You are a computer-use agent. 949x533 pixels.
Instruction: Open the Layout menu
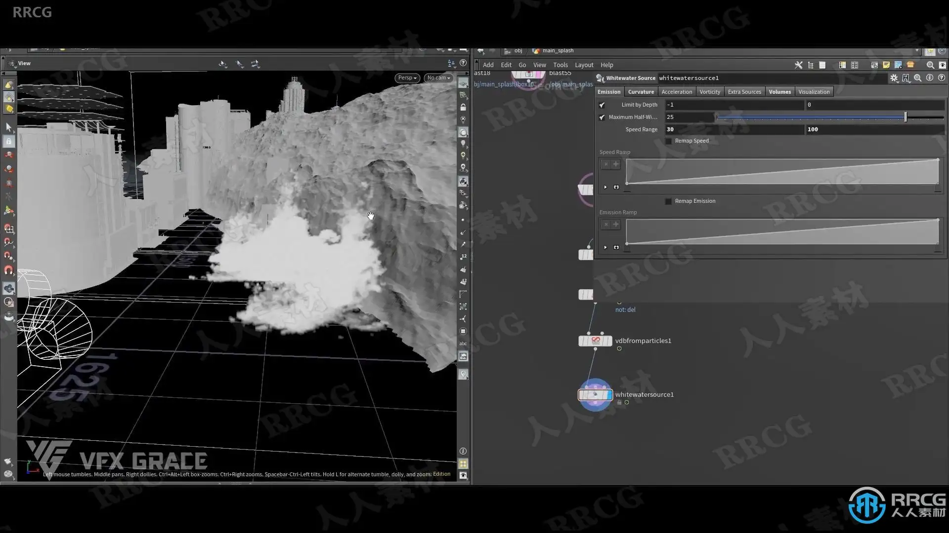584,65
